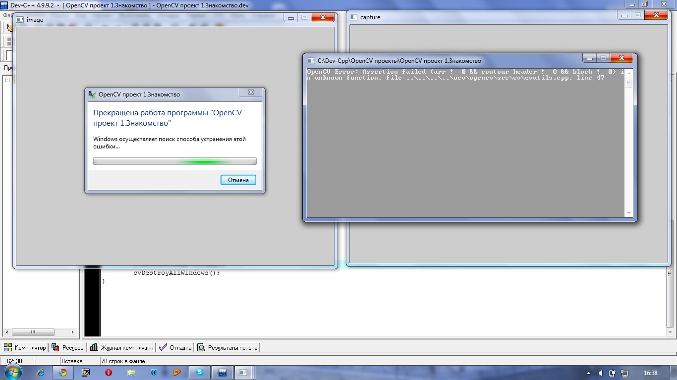This screenshot has width=677, height=380.
Task: Click the project panel horizontal scrollbar thumb
Action: [33, 332]
